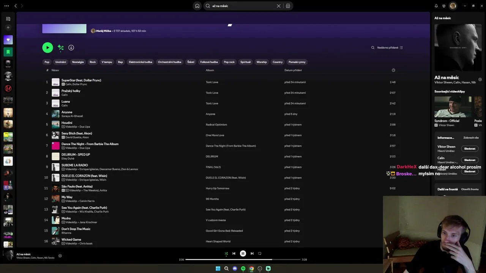Open the user profile avatar menu
Image resolution: width=486 pixels, height=273 pixels.
[x=453, y=6]
